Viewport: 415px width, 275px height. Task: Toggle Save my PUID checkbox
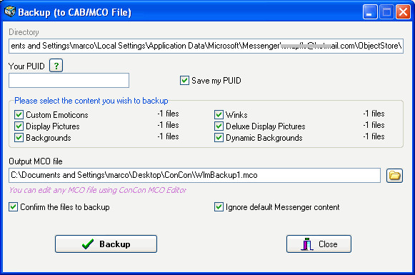click(x=184, y=81)
